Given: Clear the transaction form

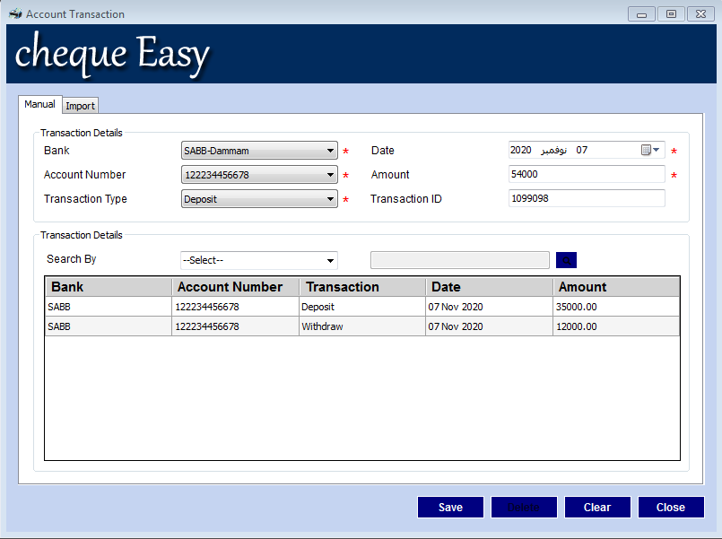Looking at the screenshot, I should pos(597,507).
